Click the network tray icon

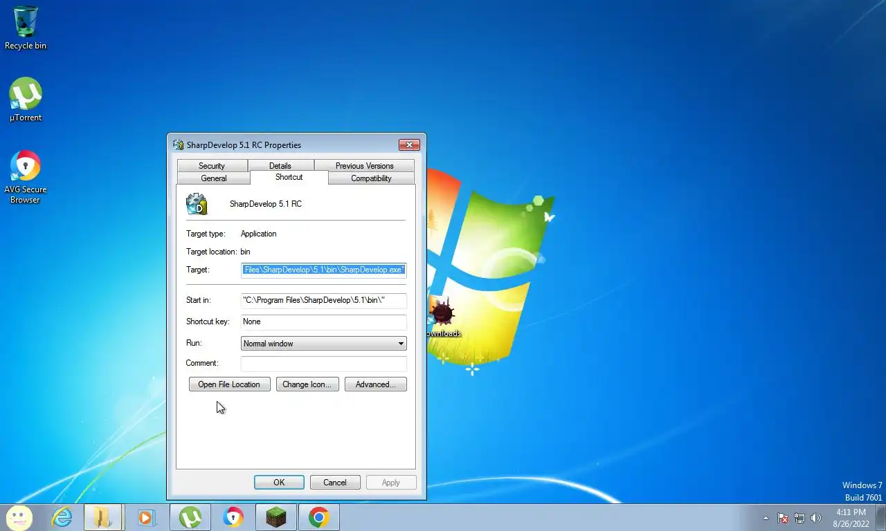799,518
